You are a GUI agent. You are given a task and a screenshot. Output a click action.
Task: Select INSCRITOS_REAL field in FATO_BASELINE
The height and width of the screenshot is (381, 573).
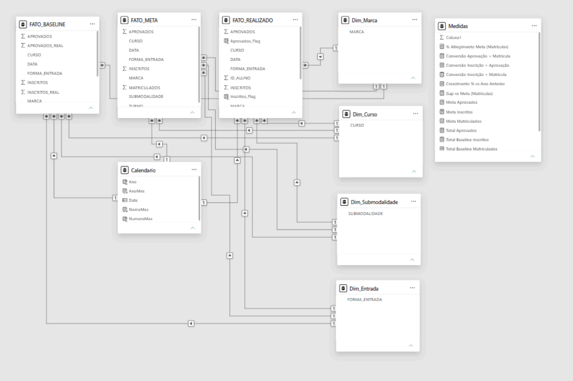[x=43, y=92]
